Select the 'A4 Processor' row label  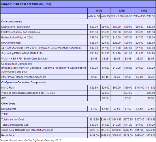point(41,48)
